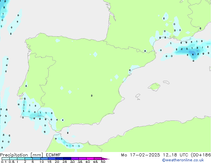The image size is (211, 163).
Task: Click the Menorca island outline
Action: click(x=166, y=82)
